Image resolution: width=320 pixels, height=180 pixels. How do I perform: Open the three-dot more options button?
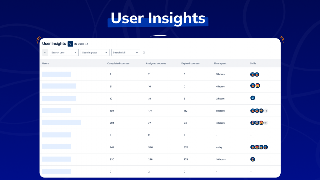[45, 52]
